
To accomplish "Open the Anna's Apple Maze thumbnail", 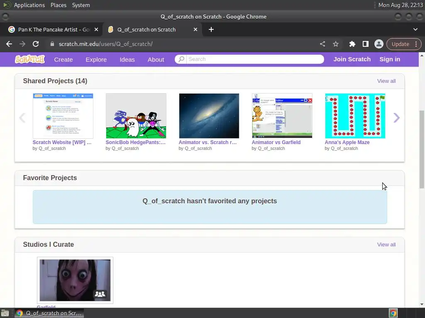I will [x=355, y=116].
